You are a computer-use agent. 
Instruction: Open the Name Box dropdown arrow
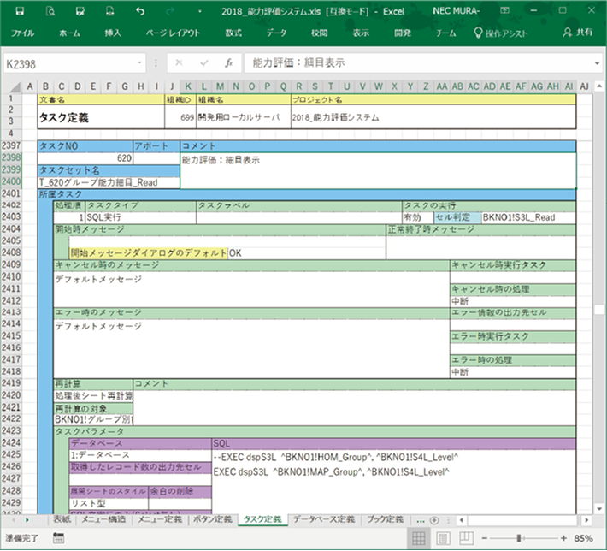pos(140,63)
